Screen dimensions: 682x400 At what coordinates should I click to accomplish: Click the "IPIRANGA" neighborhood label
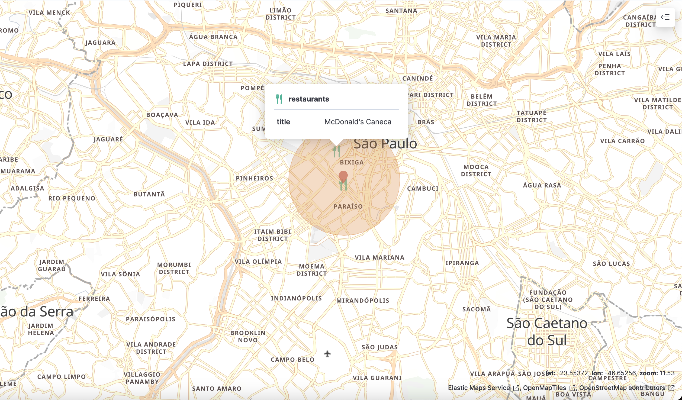(x=462, y=263)
